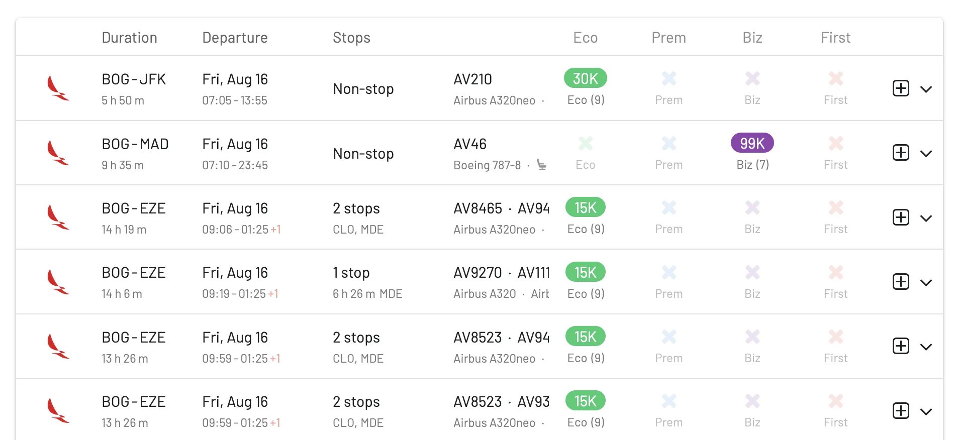This screenshot has height=440, width=955.
Task: Sort by the Stops column header
Action: click(351, 38)
